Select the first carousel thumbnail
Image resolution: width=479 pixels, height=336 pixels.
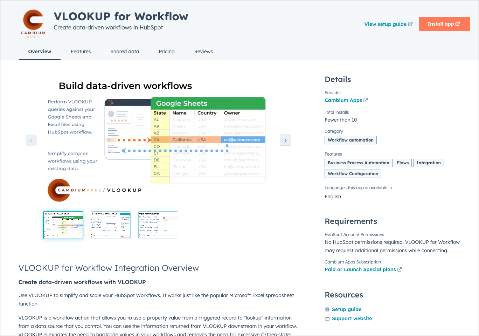(x=63, y=225)
